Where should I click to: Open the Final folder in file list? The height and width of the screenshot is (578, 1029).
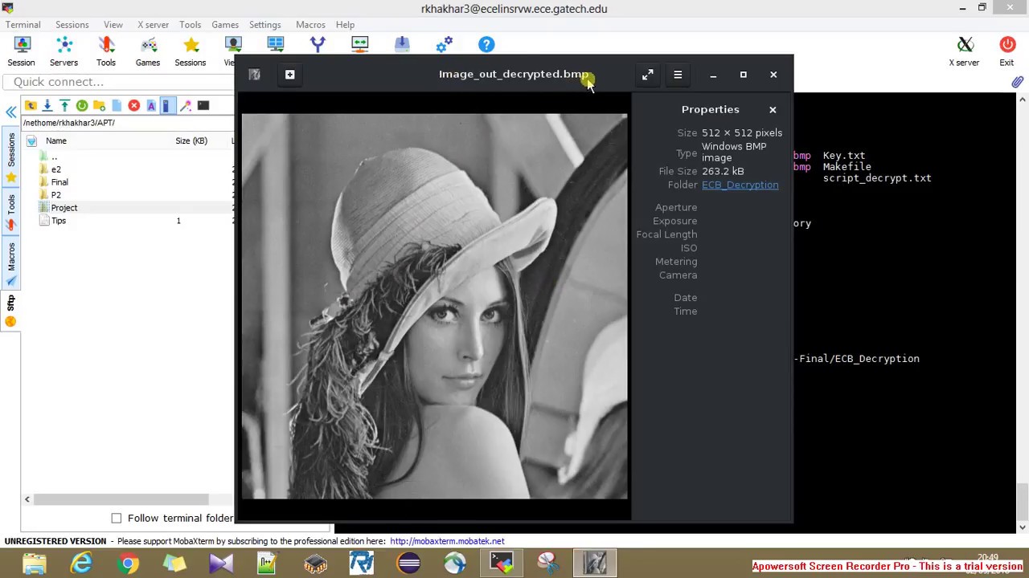click(x=59, y=182)
